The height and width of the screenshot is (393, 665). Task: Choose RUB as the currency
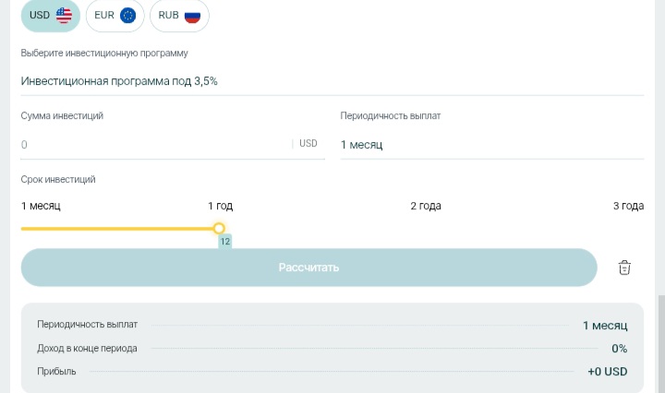(x=179, y=16)
